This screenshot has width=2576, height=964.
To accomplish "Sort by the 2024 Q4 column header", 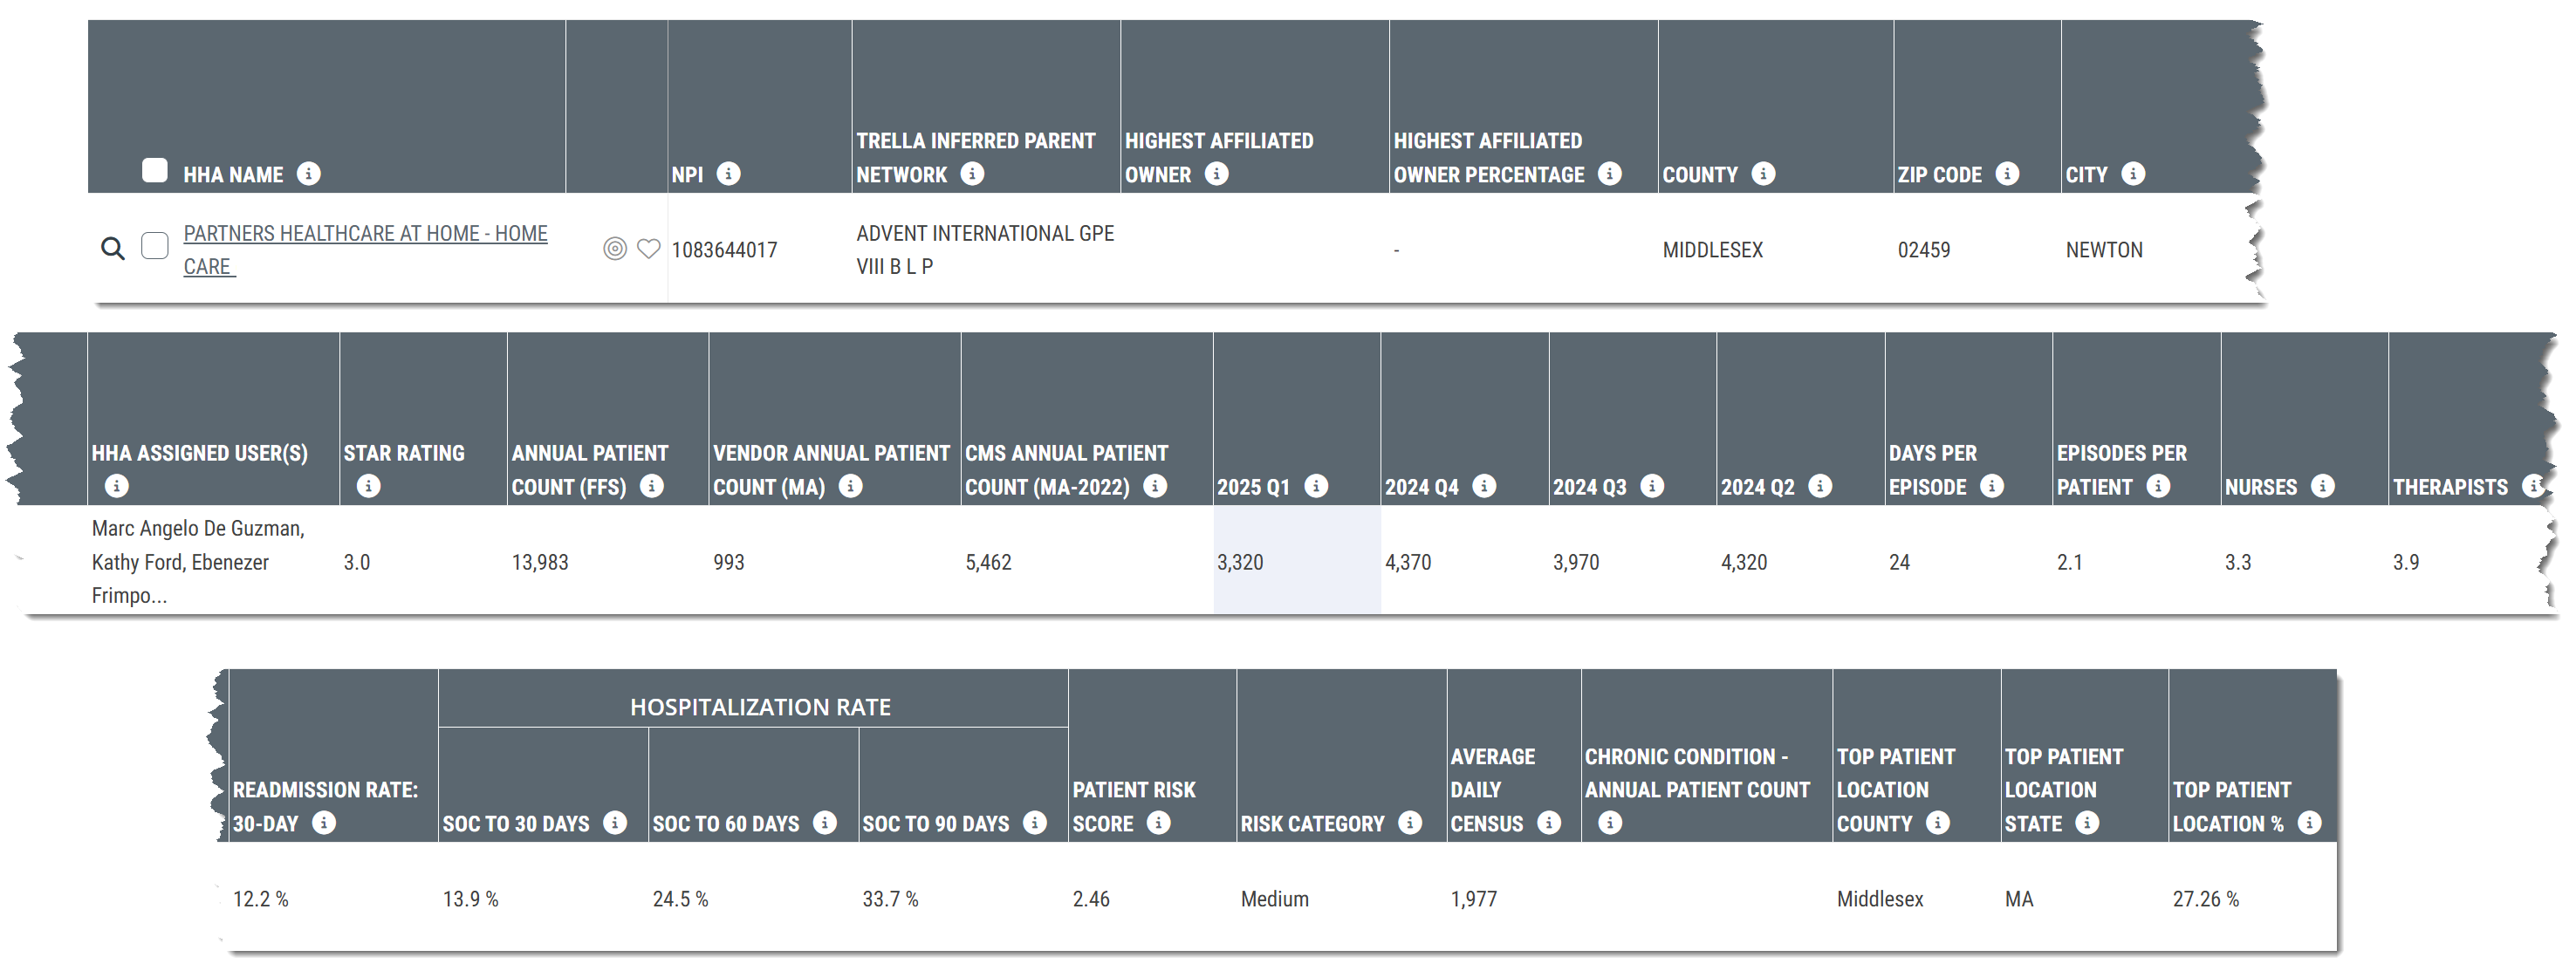I will (1421, 487).
